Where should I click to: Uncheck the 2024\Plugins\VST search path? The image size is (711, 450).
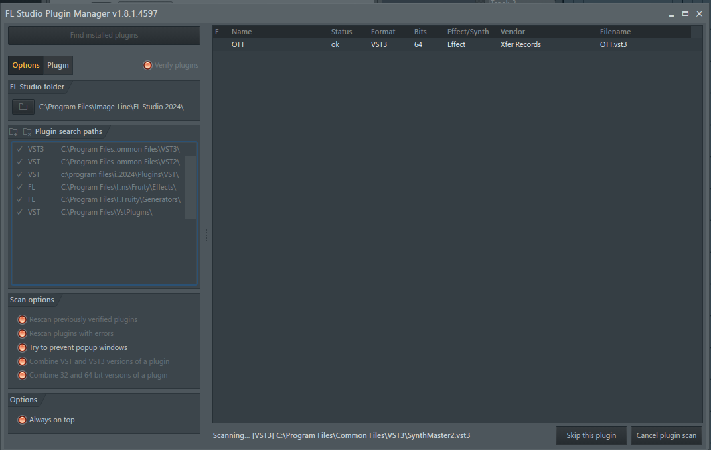coord(19,174)
